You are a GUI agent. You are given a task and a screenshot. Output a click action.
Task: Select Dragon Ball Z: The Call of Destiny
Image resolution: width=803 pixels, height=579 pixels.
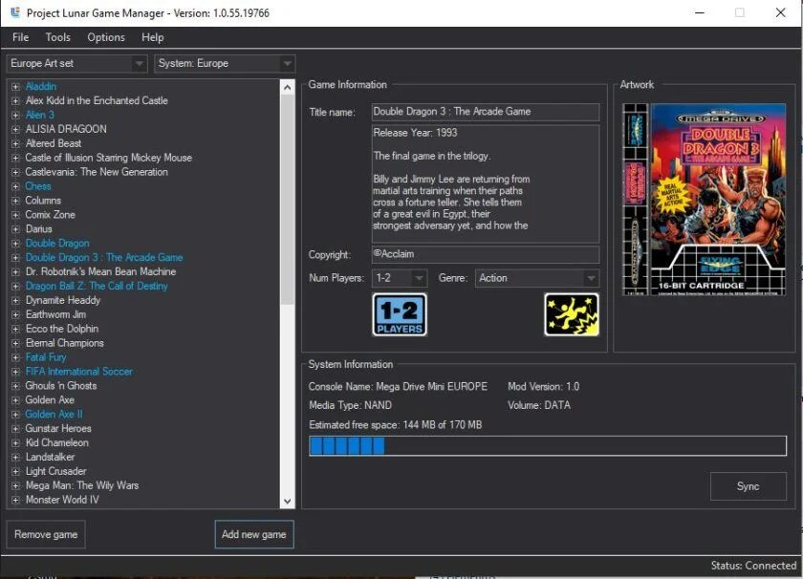[x=97, y=287]
